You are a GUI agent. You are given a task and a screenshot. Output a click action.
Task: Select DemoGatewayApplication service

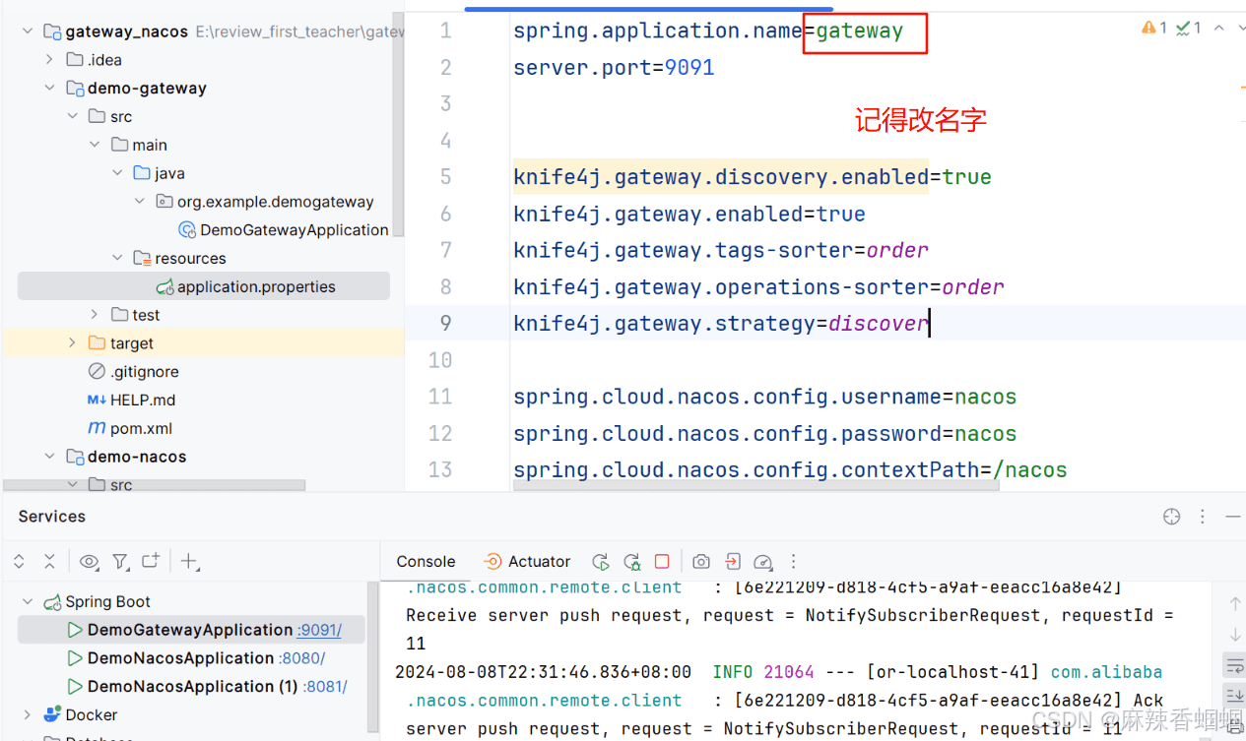pos(190,630)
